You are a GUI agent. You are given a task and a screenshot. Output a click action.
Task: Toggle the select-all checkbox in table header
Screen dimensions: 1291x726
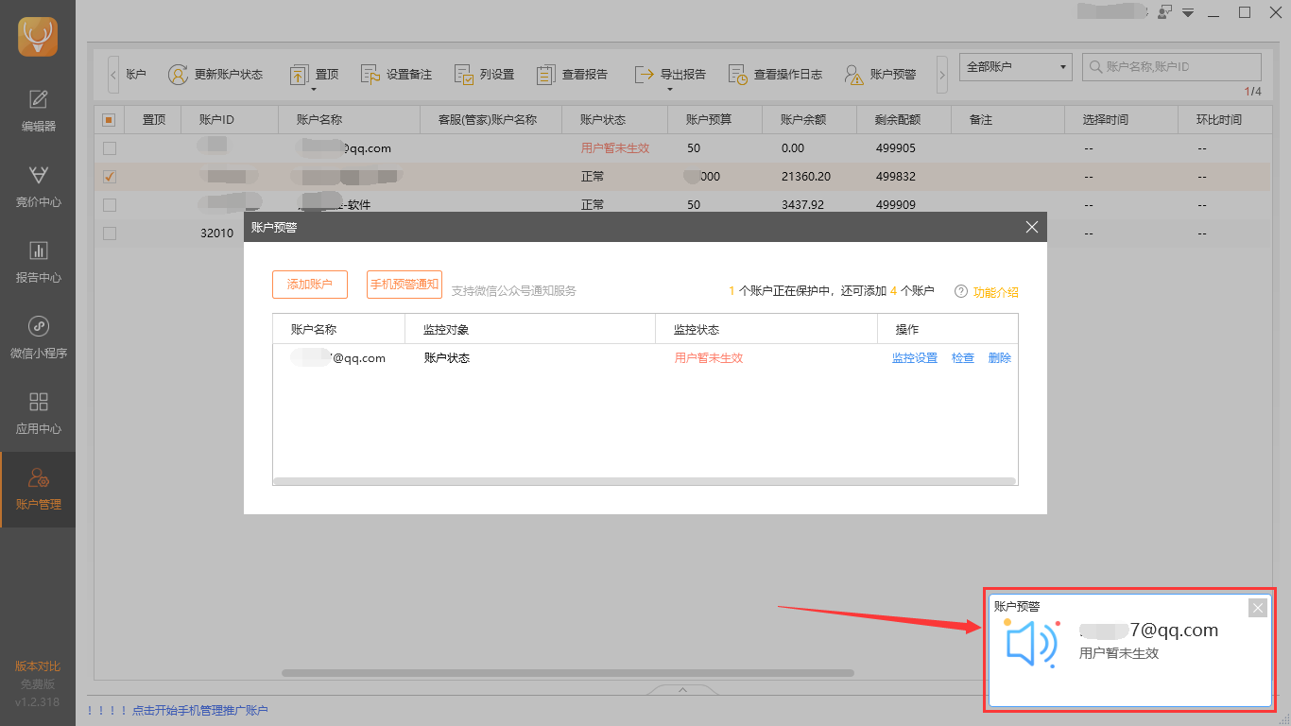[x=109, y=120]
